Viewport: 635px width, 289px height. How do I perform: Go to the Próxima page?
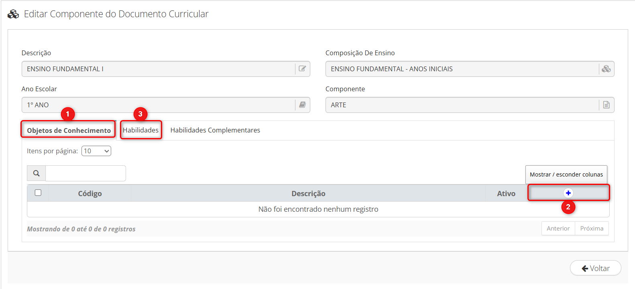pos(592,229)
